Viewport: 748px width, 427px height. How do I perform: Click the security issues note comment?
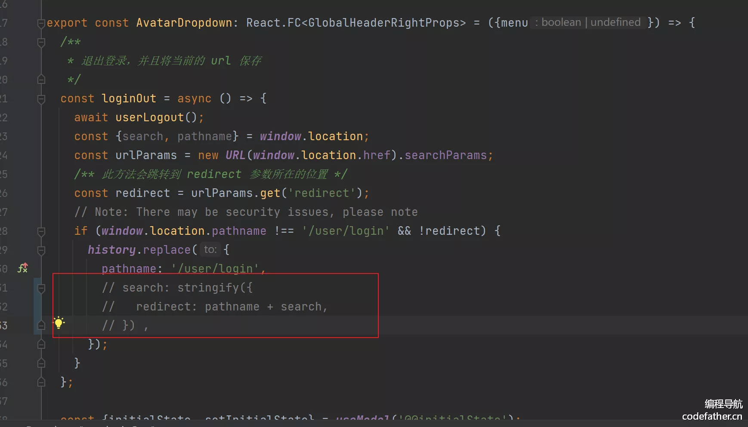coord(246,212)
